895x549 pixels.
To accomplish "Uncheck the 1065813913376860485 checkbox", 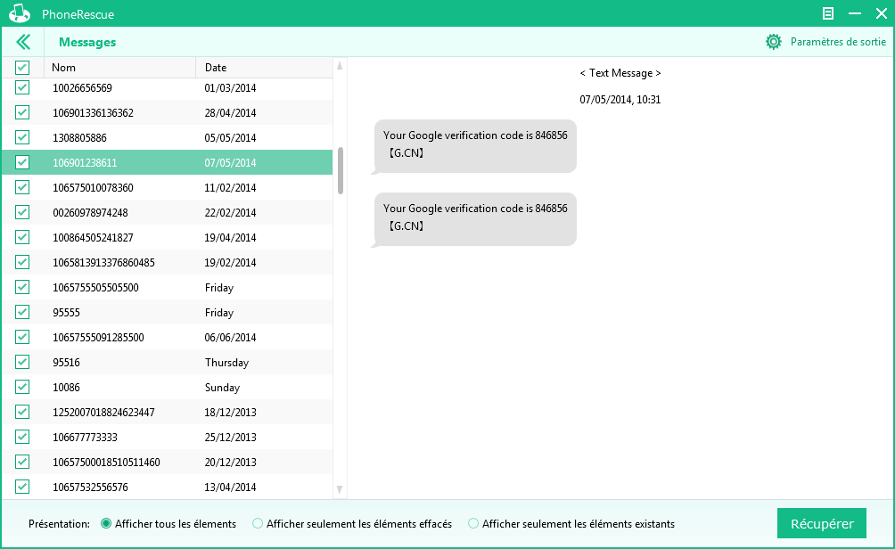I will point(22,263).
